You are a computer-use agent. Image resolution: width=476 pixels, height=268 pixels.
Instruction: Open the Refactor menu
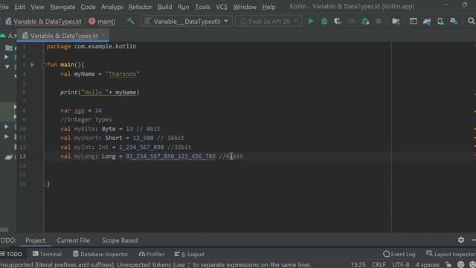[x=140, y=7]
